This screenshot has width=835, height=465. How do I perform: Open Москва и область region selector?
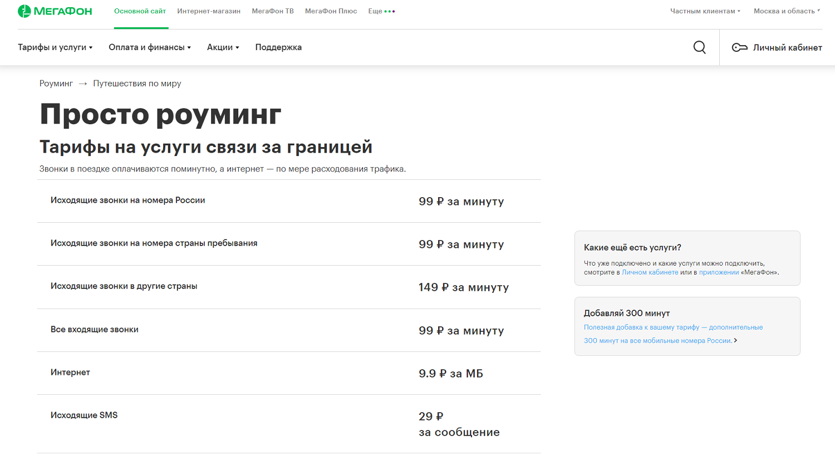point(787,11)
